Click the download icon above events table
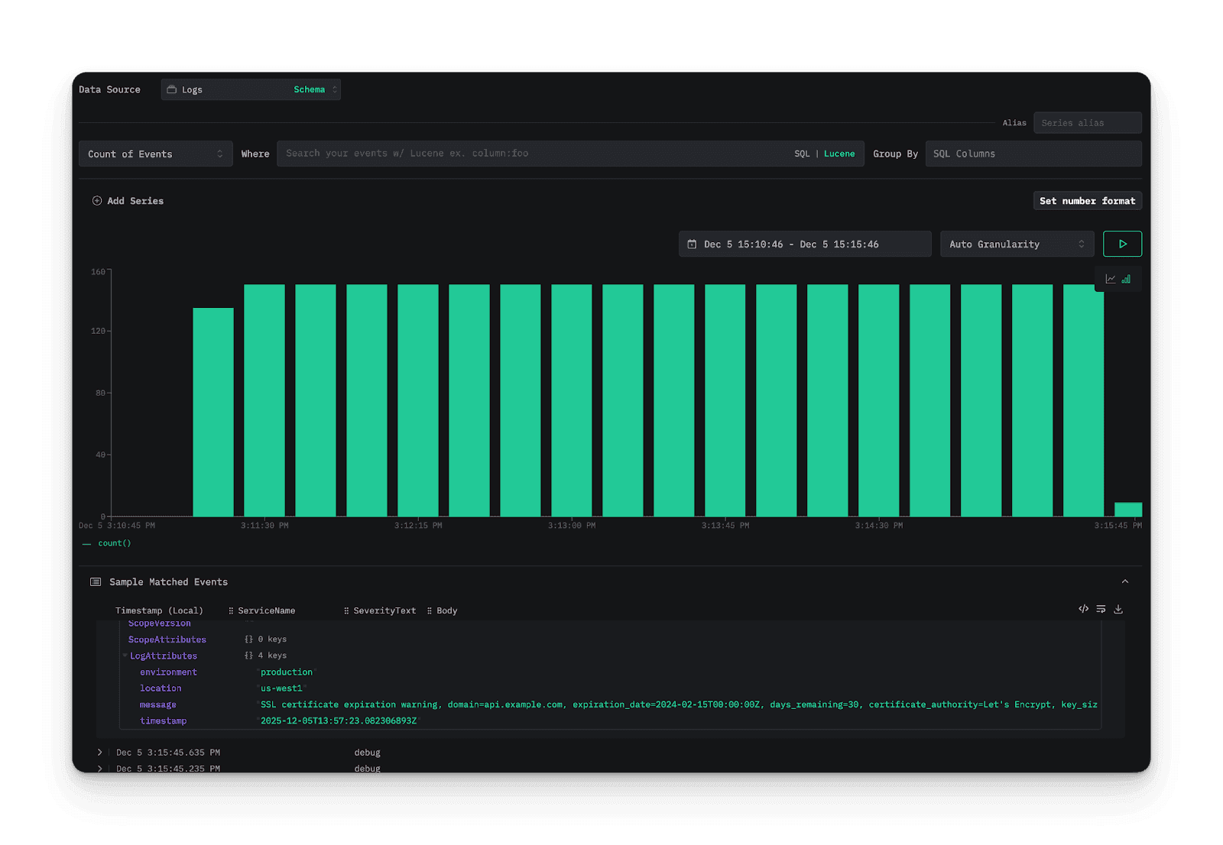Screen dimensions: 1223x845 (1118, 609)
